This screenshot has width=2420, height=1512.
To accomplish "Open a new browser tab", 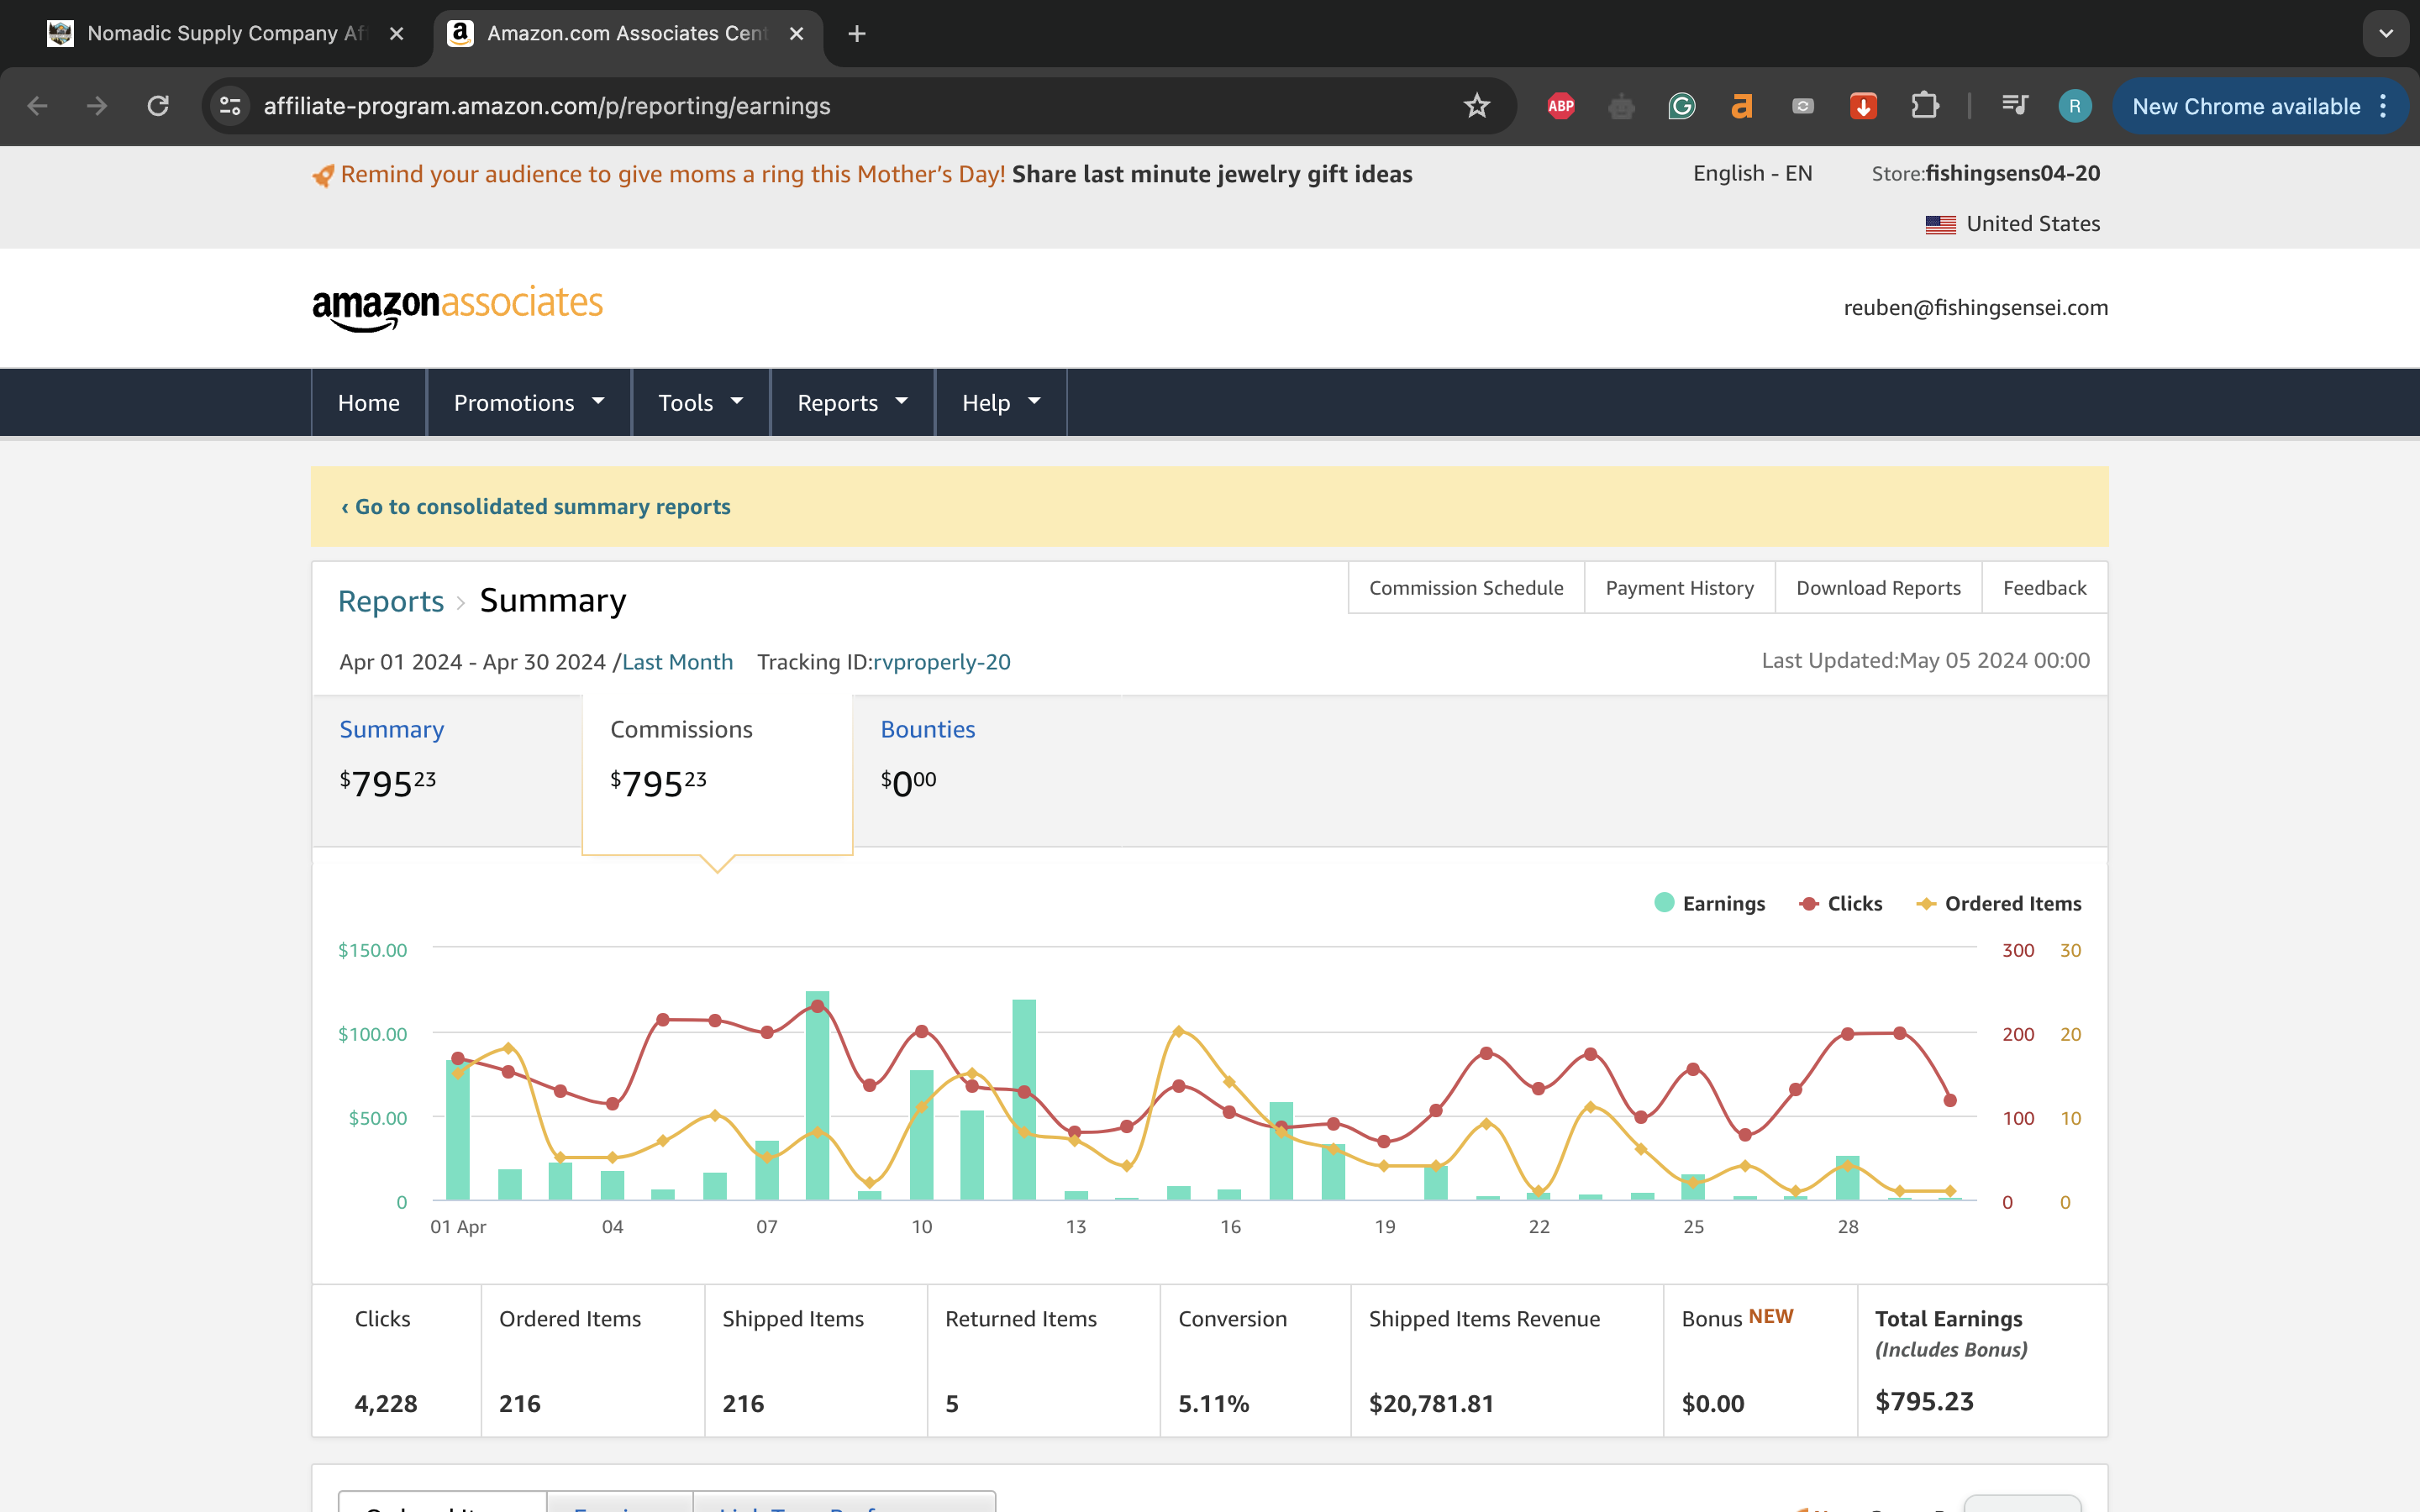I will click(857, 34).
